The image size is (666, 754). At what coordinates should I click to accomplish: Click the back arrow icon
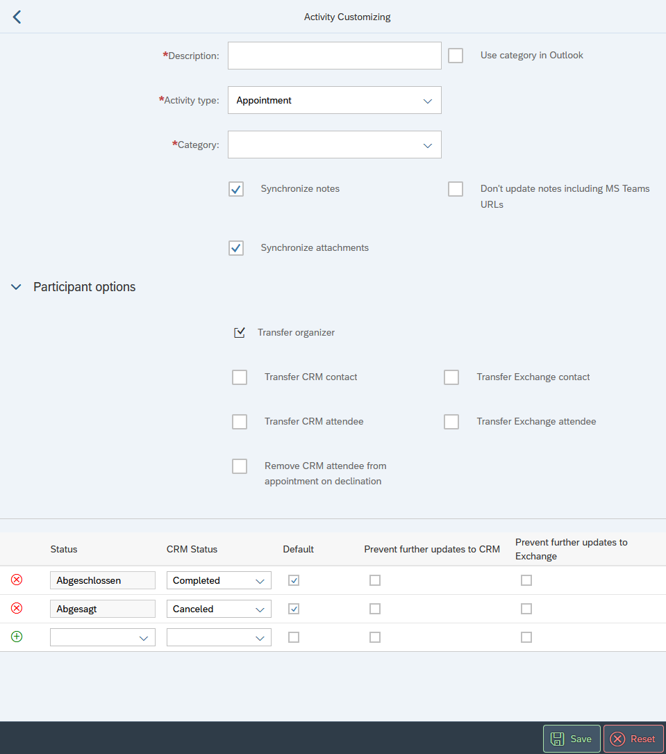[x=17, y=17]
